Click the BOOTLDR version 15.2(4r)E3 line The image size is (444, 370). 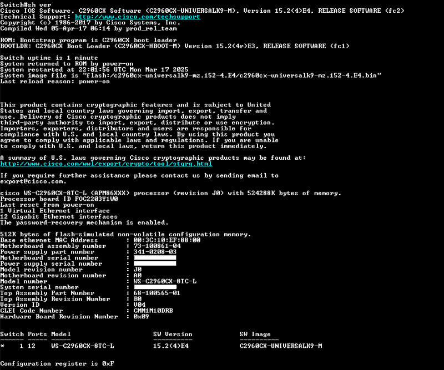point(175,46)
